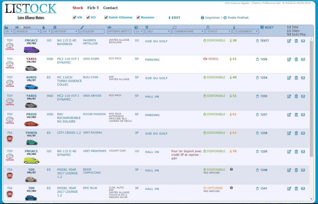The width and height of the screenshot is (318, 204).
Task: Email row 1241 Fiat 500
Action: (303, 189)
